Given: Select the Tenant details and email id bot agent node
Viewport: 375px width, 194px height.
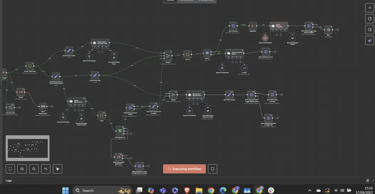Looking at the screenshot, I should coord(100,43).
